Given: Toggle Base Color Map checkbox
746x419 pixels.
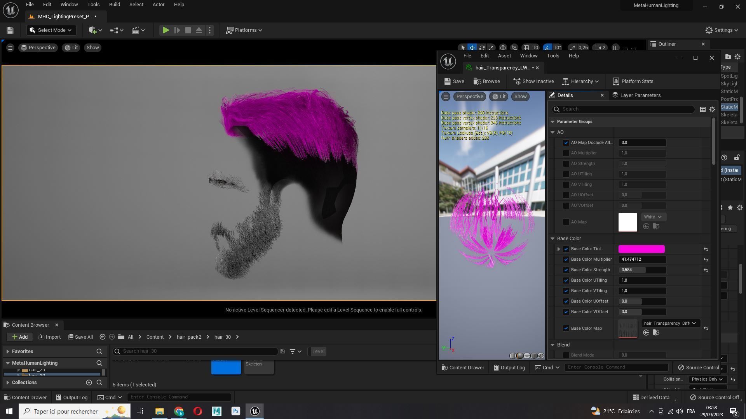Looking at the screenshot, I should click(566, 328).
